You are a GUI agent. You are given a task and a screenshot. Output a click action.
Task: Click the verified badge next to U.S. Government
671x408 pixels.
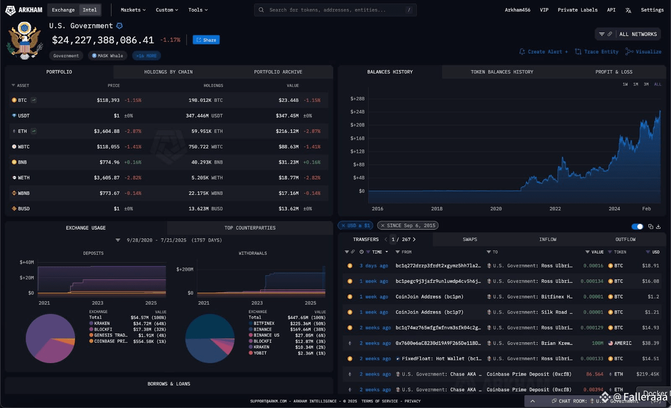120,26
